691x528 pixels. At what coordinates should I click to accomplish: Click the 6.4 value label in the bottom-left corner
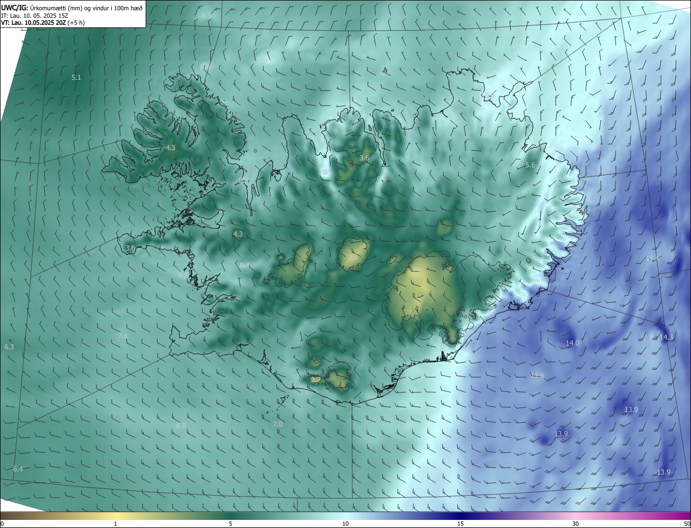pyautogui.click(x=18, y=469)
